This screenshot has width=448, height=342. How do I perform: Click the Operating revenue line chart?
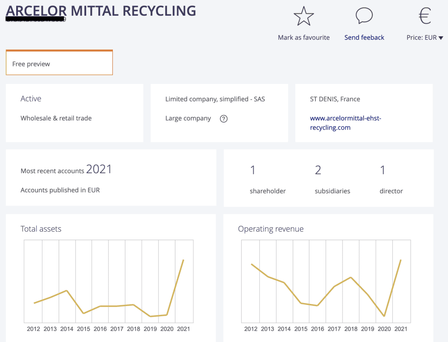click(x=326, y=282)
